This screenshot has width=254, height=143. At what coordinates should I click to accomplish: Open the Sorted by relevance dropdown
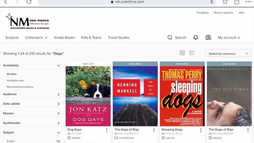point(228,53)
